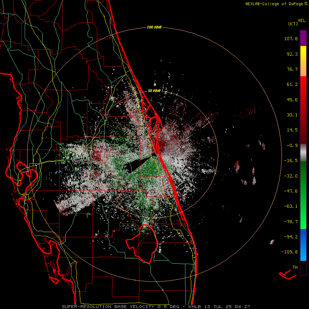Click the 30.1 velocity scale value

click(292, 115)
